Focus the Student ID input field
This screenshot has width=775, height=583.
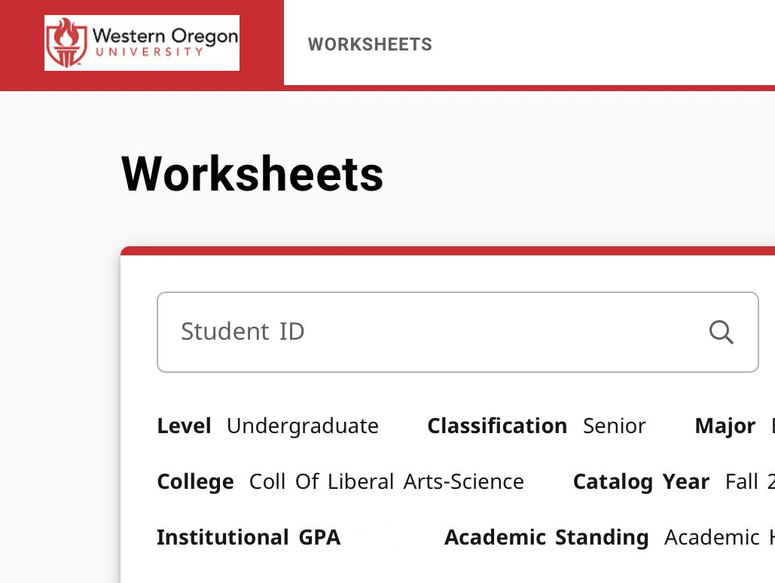tap(429, 331)
